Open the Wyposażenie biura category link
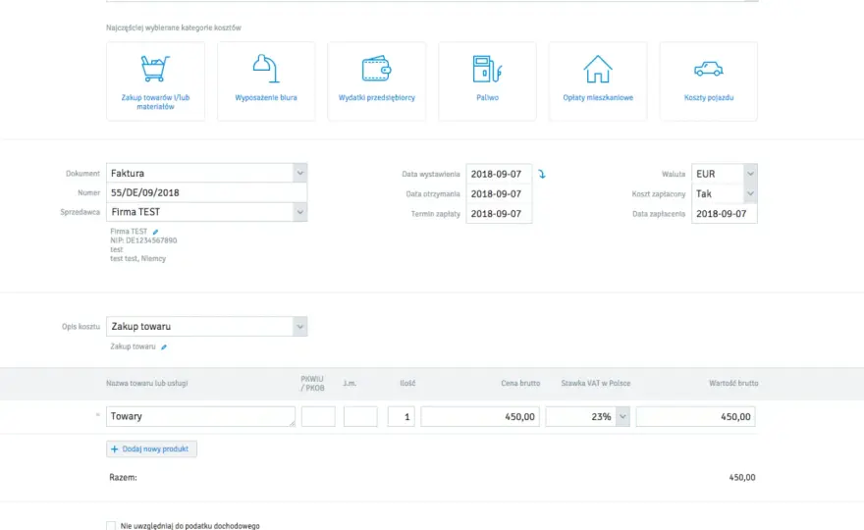This screenshot has height=530, width=864. 266,97
